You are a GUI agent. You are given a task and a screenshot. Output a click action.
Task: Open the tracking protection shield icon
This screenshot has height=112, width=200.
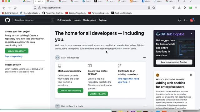pyautogui.click(x=35, y=8)
